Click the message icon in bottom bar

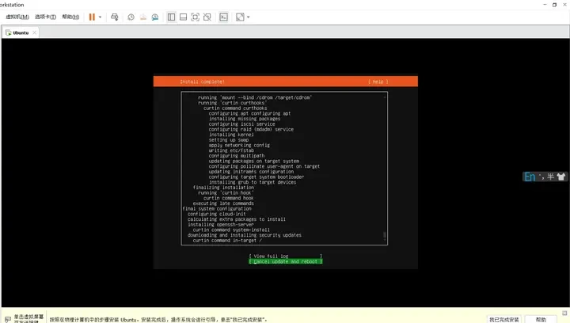(x=8, y=319)
